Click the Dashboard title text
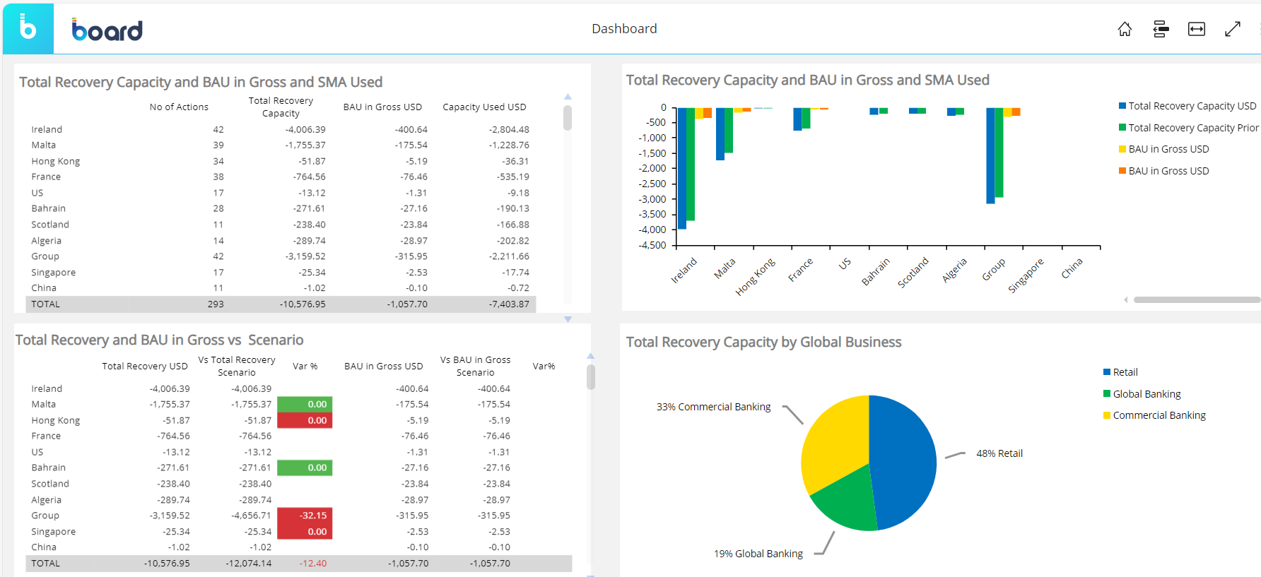1261x577 pixels. (624, 29)
